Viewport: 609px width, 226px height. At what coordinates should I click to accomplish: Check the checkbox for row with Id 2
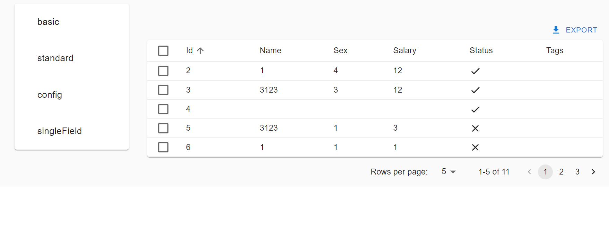tap(163, 70)
